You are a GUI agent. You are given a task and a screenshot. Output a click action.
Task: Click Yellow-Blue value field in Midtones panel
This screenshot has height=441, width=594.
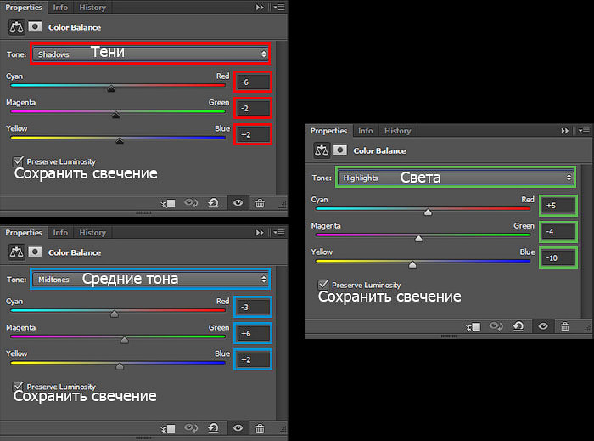(253, 359)
